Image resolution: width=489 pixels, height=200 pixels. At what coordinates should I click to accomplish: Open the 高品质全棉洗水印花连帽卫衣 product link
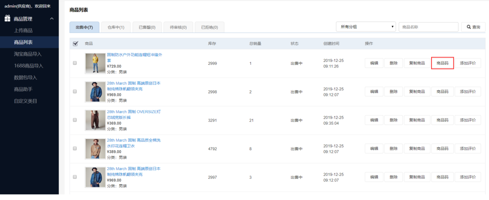(133, 143)
